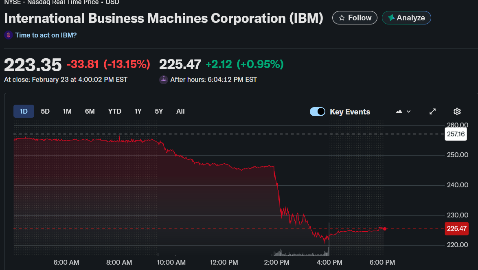Toggle the Key Events switch
Image resolution: width=478 pixels, height=270 pixels.
tap(318, 112)
